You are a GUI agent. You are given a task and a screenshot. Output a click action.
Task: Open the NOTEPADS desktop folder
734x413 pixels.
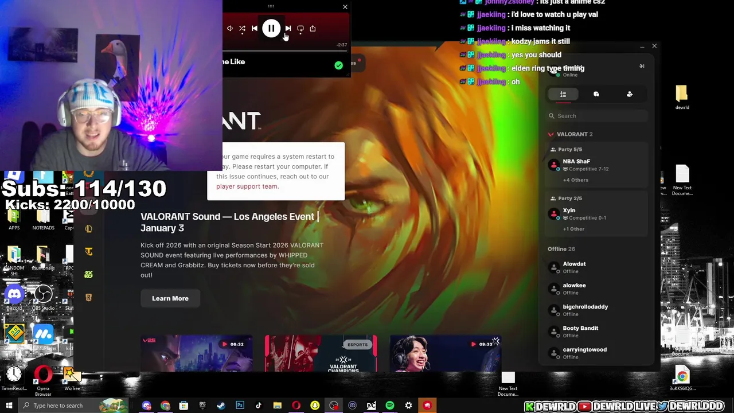point(43,220)
